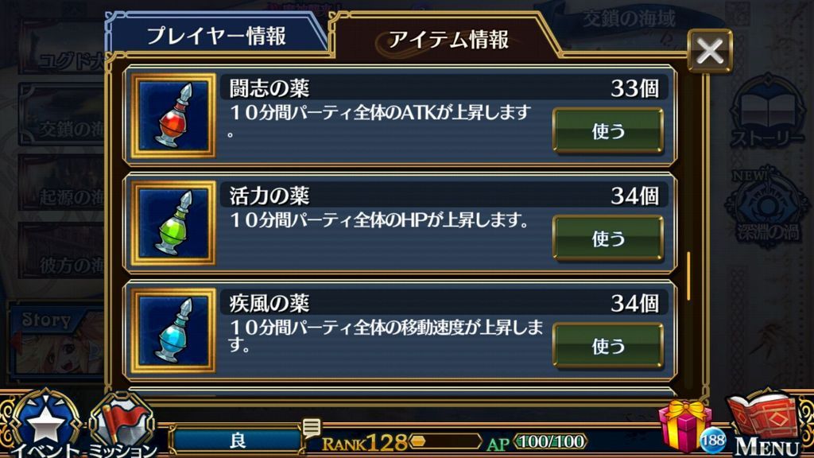Click the chat message icon near rank
This screenshot has height=458, width=814.
tap(312, 428)
